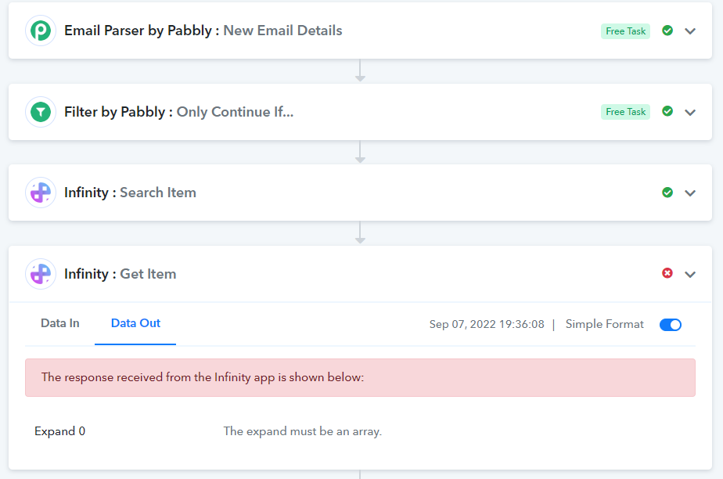
Task: Click the green Filter funnel icon
Action: coord(41,112)
